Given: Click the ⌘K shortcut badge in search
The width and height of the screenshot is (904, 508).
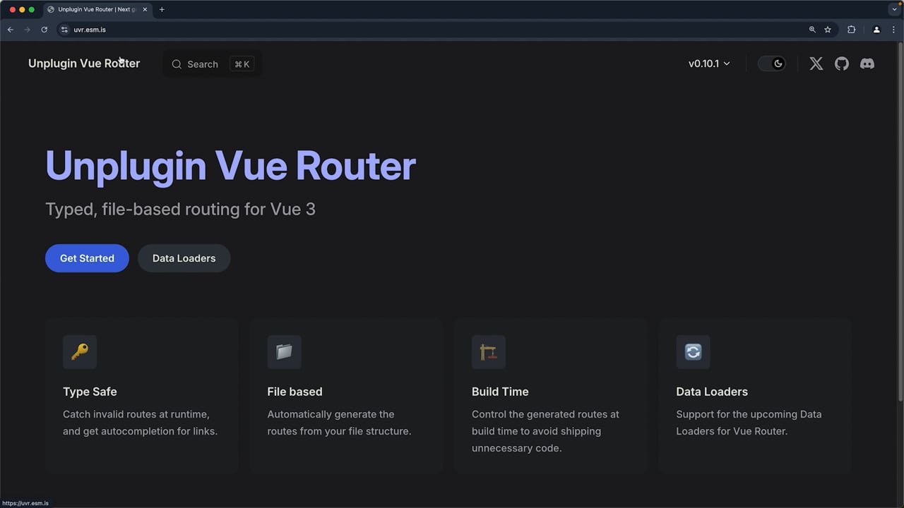Looking at the screenshot, I should [x=242, y=64].
